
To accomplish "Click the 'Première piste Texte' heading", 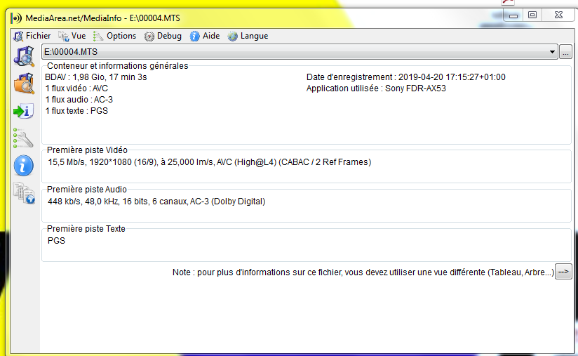I will click(86, 229).
